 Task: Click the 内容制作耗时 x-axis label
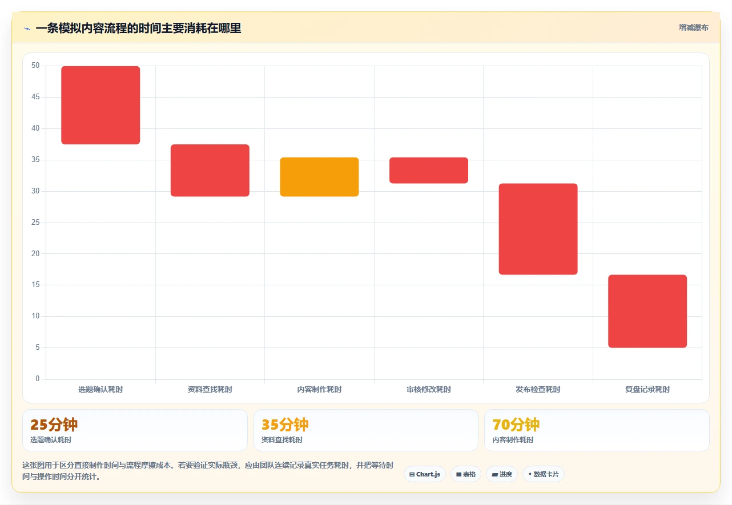(x=319, y=390)
